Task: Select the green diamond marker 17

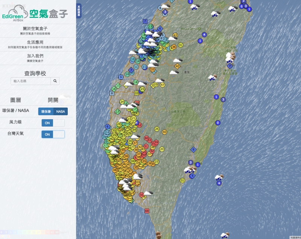Action: point(117,111)
